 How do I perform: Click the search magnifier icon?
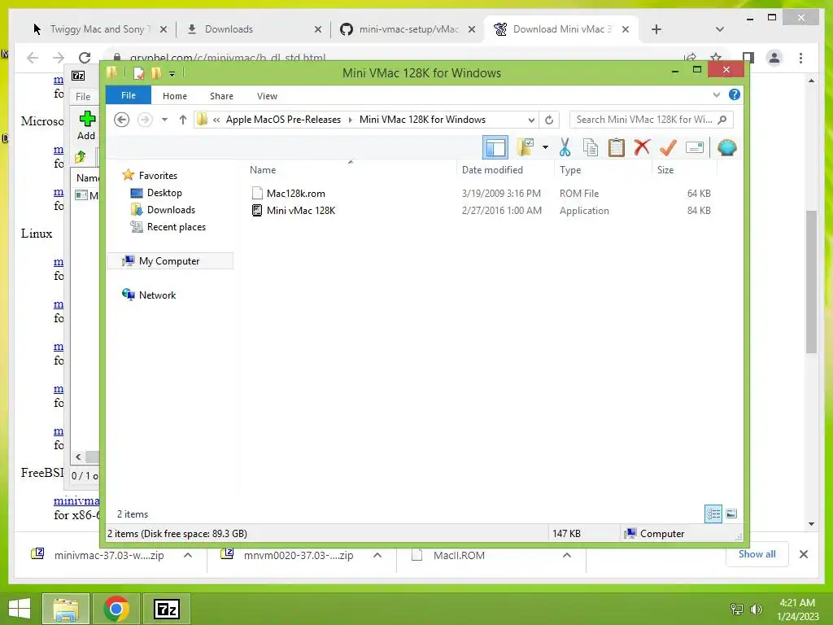722,120
